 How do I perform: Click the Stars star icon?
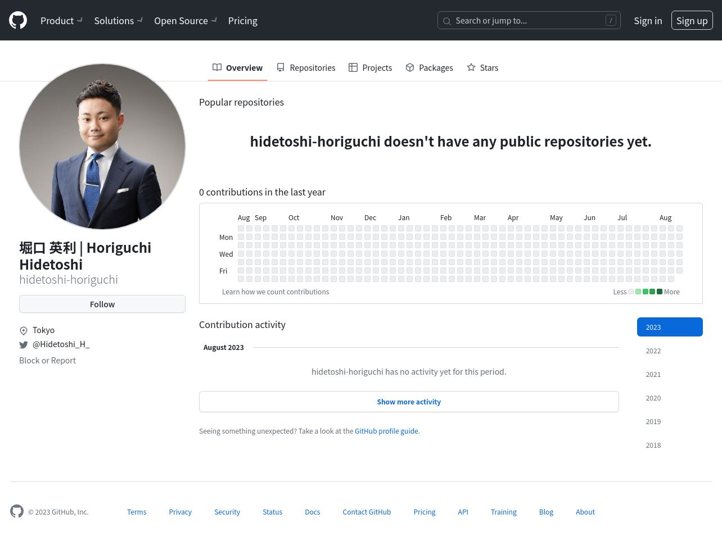point(471,67)
